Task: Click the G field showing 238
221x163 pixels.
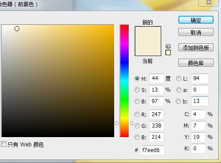Action: [157, 126]
